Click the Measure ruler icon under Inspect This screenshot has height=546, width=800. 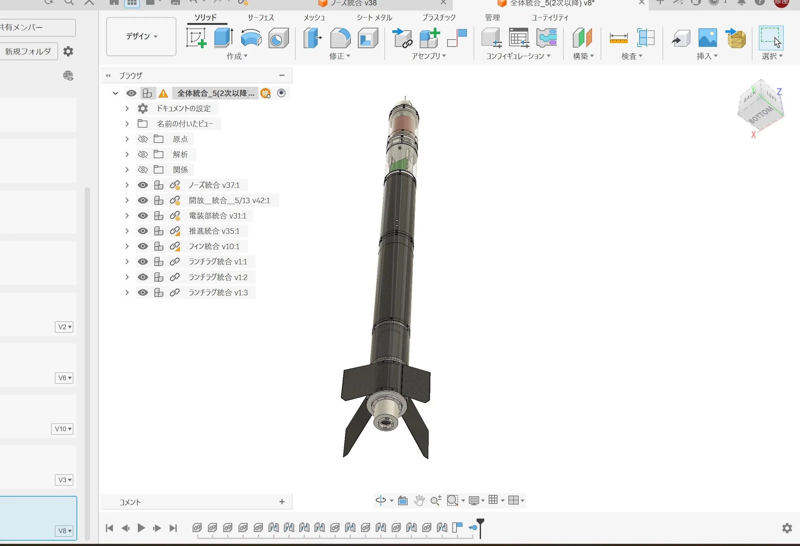(618, 38)
